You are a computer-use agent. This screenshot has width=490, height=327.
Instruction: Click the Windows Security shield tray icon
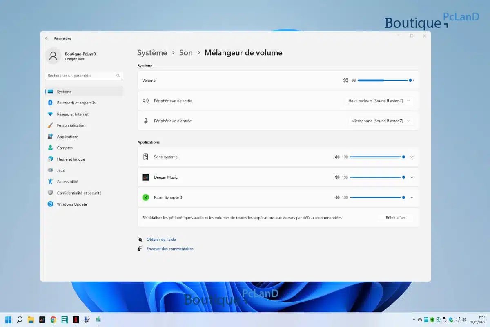(x=451, y=320)
